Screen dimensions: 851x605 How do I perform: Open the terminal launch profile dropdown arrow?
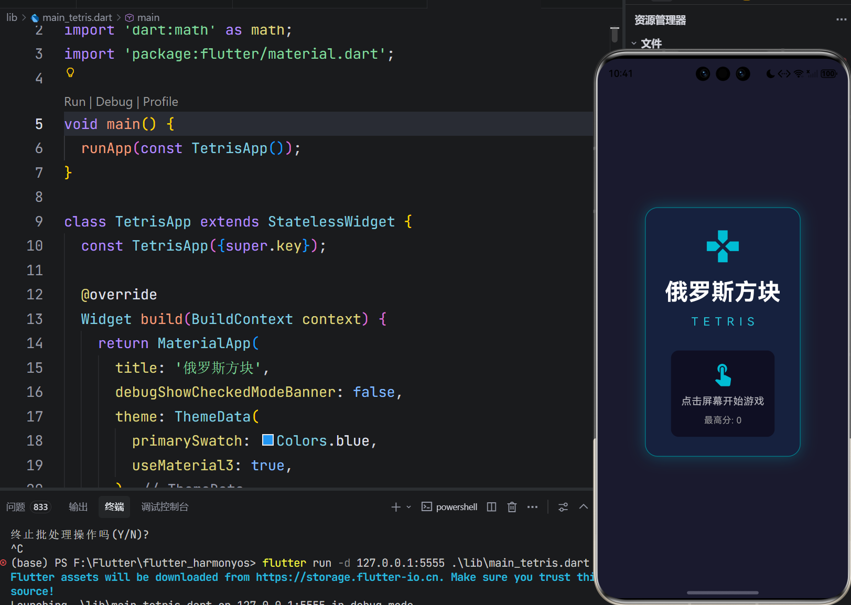coord(409,507)
